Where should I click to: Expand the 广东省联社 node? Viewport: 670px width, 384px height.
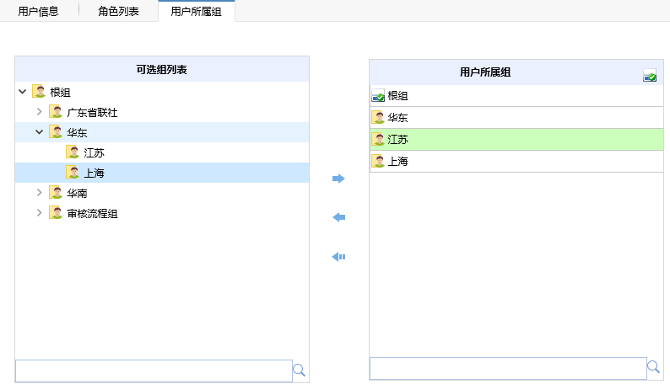pos(40,112)
